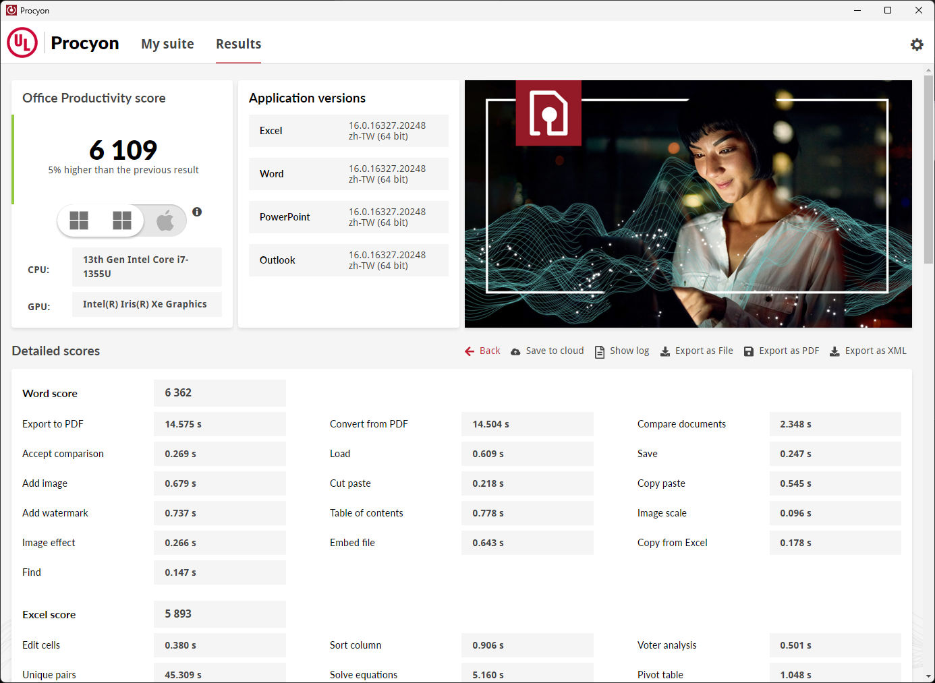935x683 pixels.
Task: Click the Voter analysis value 0.501 s
Action: coord(835,645)
